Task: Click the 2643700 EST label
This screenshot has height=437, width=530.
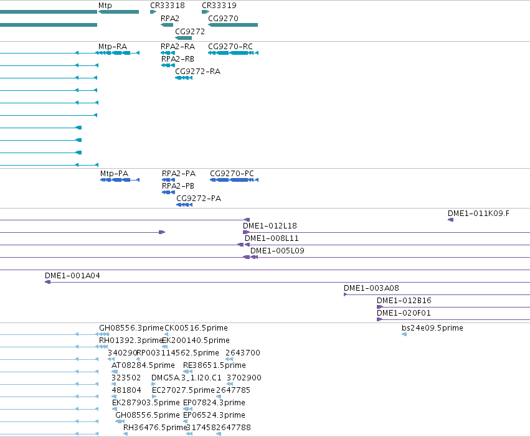Action: pos(243,353)
